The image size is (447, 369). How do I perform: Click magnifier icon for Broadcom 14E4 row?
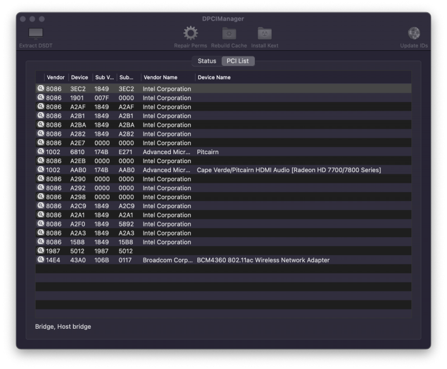[x=41, y=260]
